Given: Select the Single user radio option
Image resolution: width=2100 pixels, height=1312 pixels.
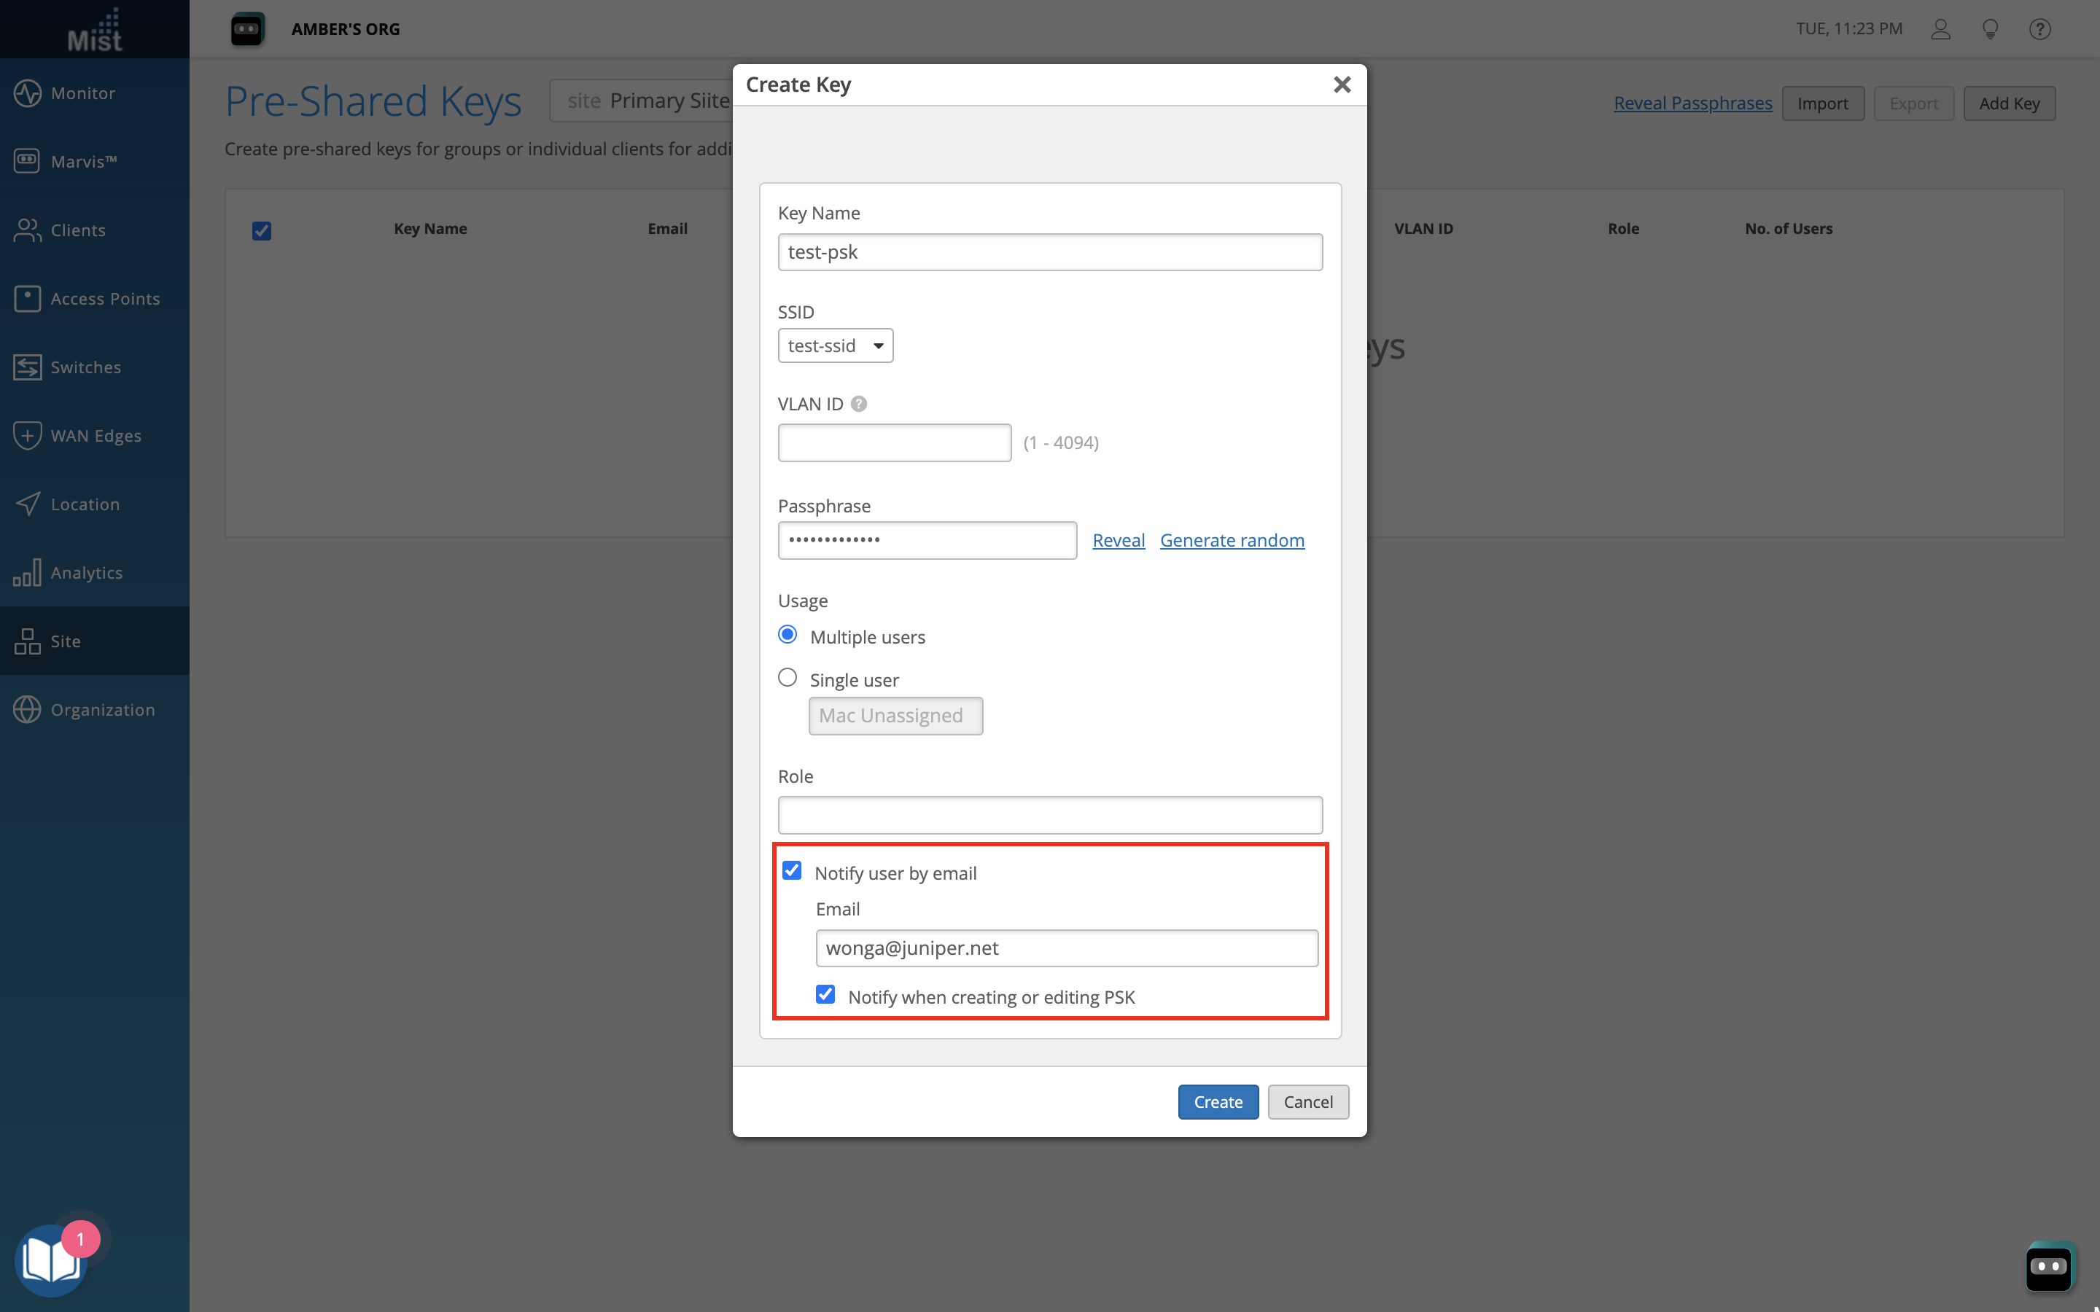Looking at the screenshot, I should click(x=787, y=678).
